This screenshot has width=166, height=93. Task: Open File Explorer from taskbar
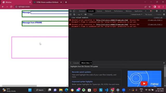coord(61,90)
